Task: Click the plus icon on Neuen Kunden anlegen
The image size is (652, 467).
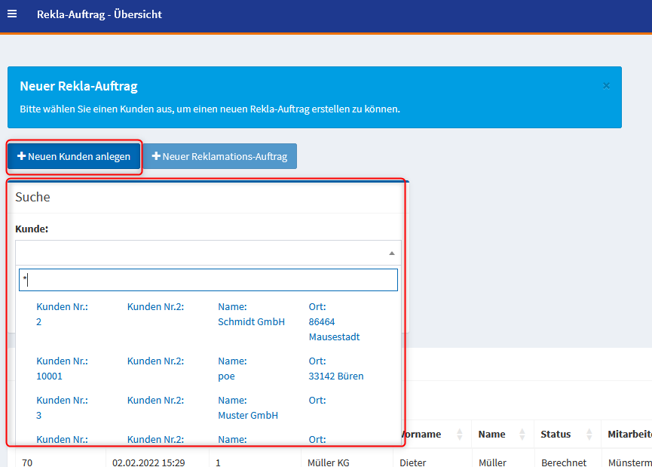Action: (x=21, y=157)
